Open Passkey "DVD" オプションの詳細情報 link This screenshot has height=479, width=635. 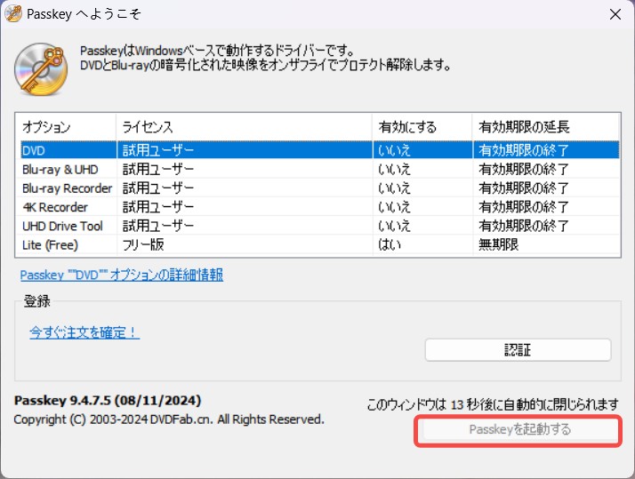[x=122, y=275]
